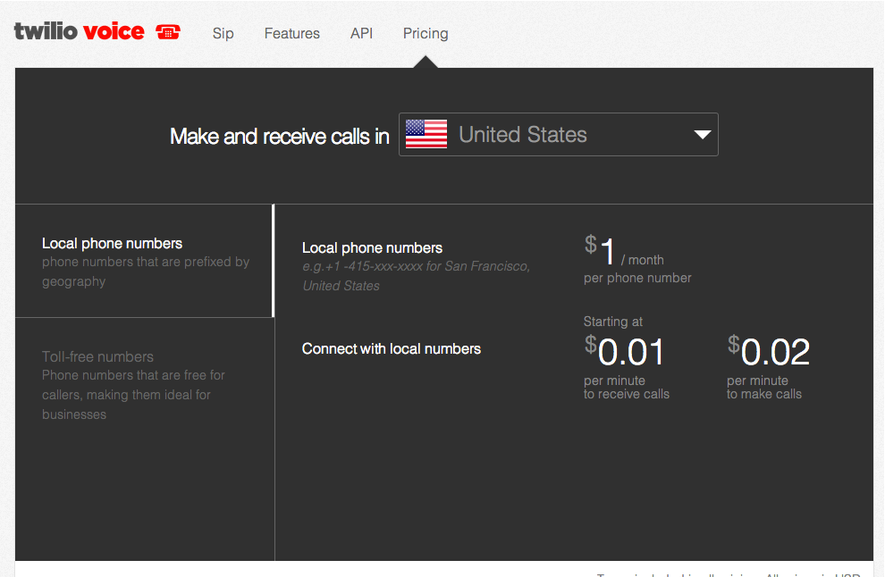
Task: Click 'Connect with local numbers' text
Action: (x=392, y=348)
